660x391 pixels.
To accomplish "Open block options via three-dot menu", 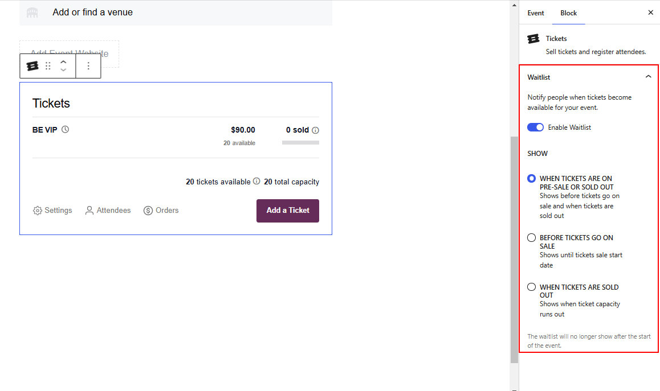I will [88, 65].
